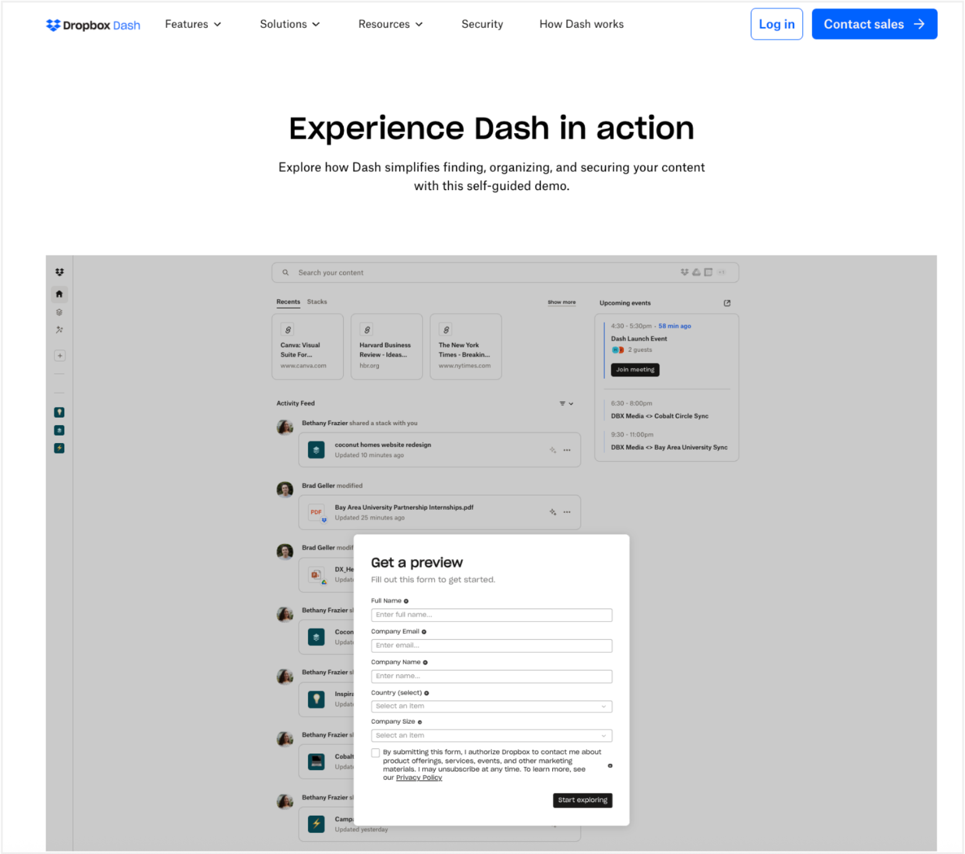Click the PDF file icon
This screenshot has height=854, width=965.
point(317,512)
